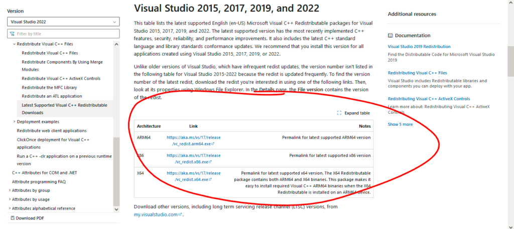The height and width of the screenshot is (229, 514).
Task: Click the external link icon after my.visualstudio.com
Action: click(180, 214)
